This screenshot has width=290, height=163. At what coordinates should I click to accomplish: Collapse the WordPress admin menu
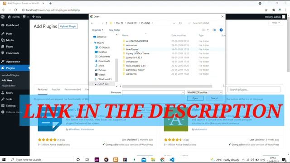(x=12, y=112)
